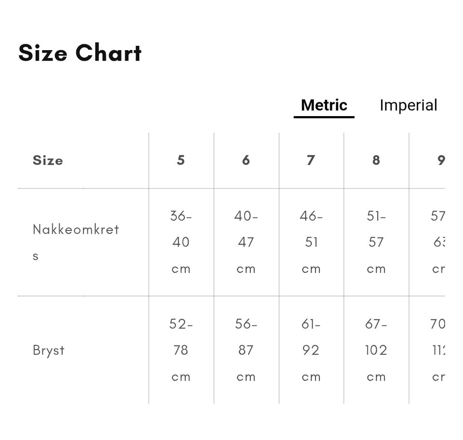
Task: Click the 52-78 cm chest cell
Action: click(x=181, y=350)
